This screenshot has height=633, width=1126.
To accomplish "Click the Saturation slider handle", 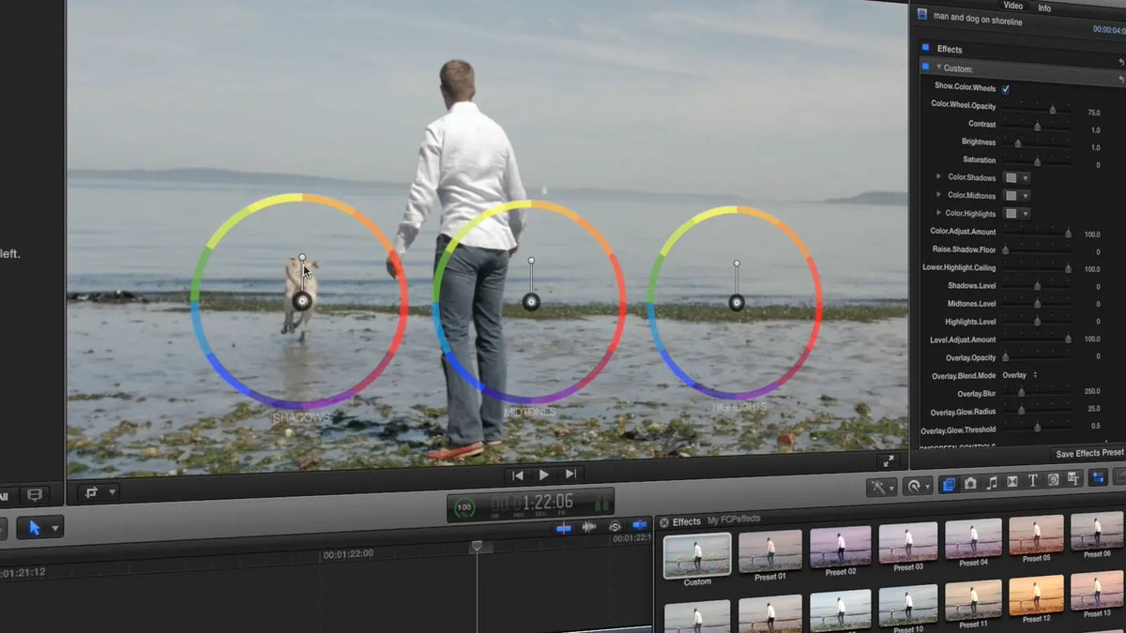I will point(1037,161).
